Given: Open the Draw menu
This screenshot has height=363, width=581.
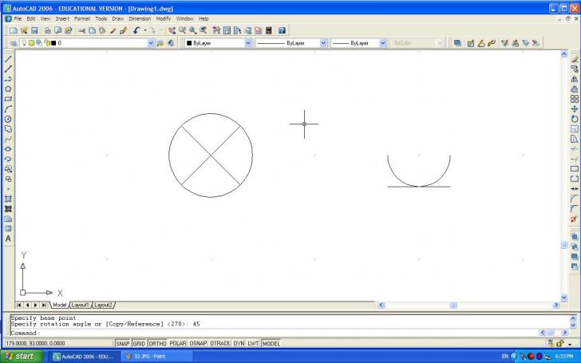Looking at the screenshot, I should 118,18.
